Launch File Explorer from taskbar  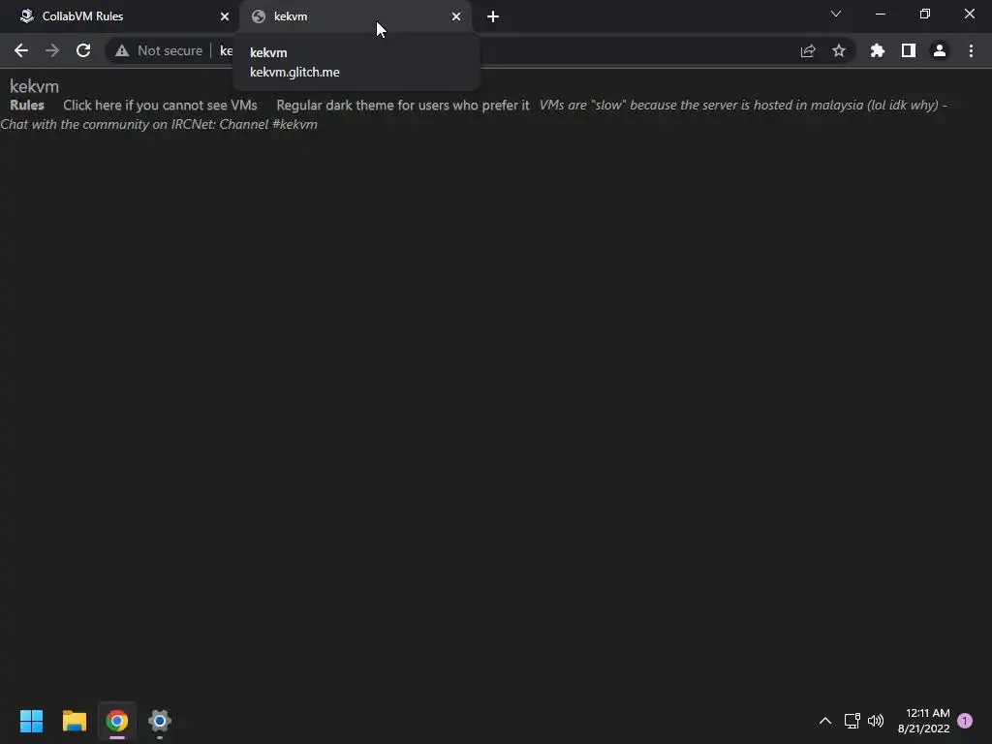tap(74, 721)
